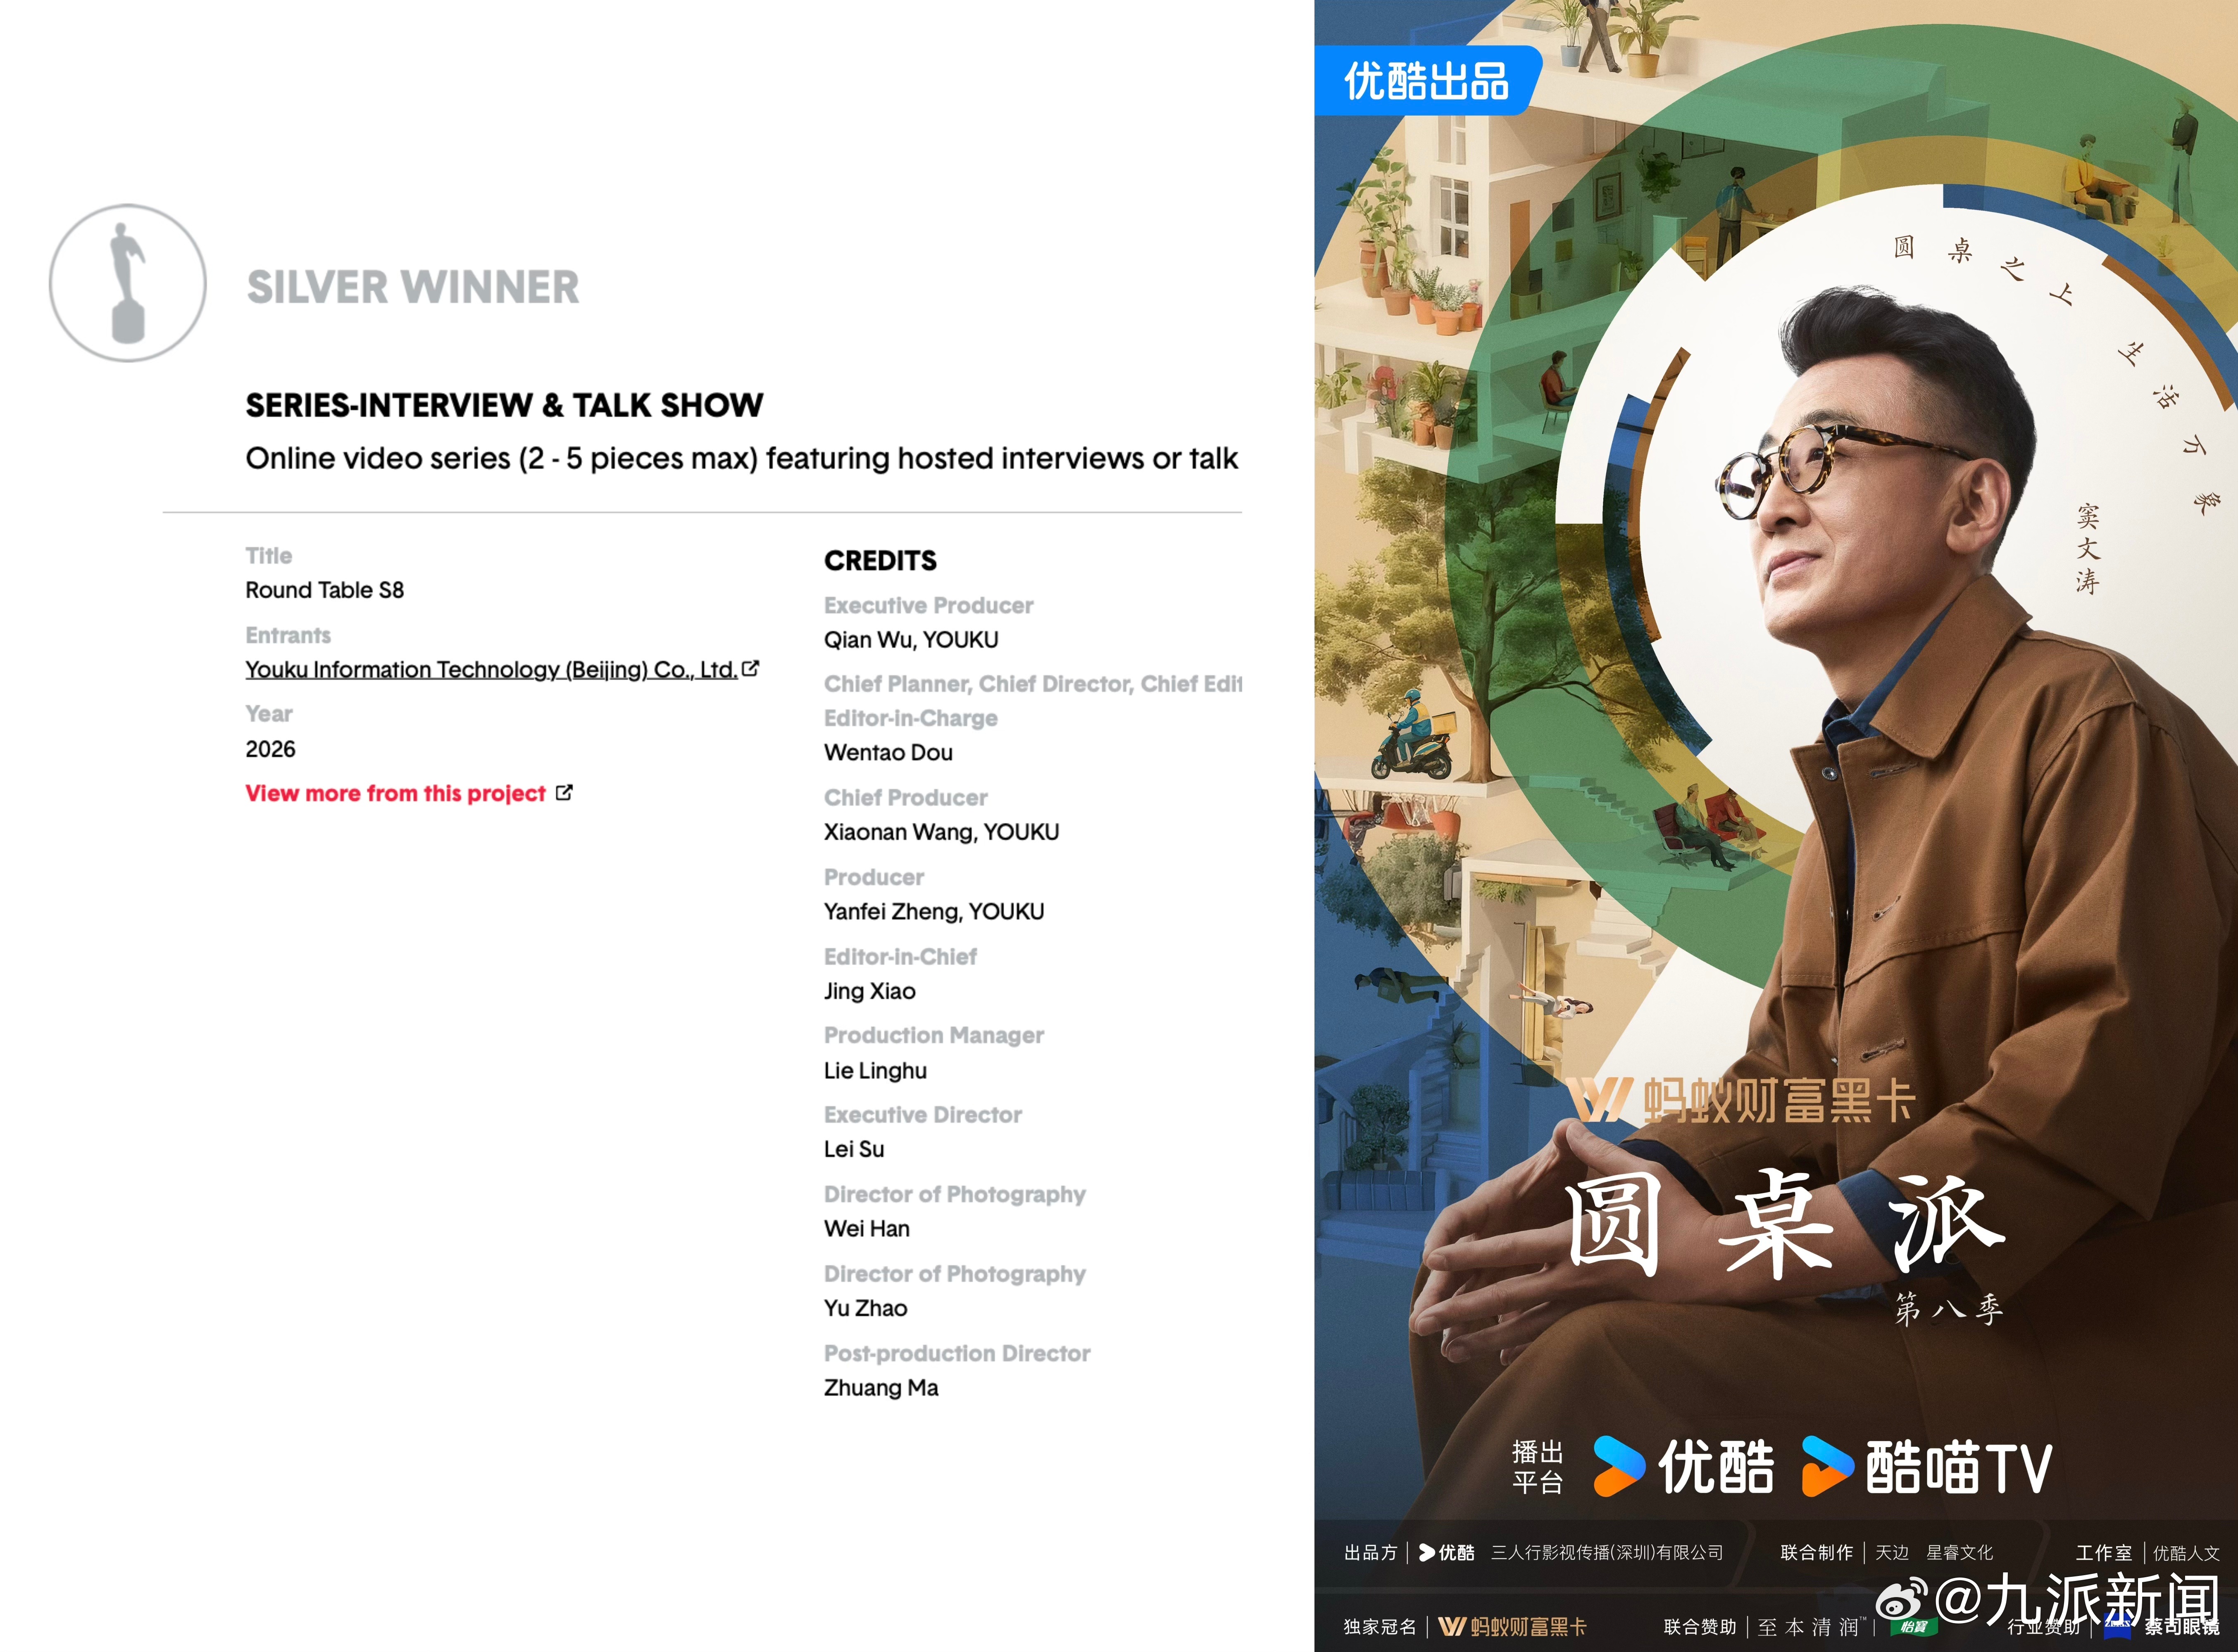Open 'View more from this project' link
The width and height of the screenshot is (2238, 1652).
[x=395, y=793]
